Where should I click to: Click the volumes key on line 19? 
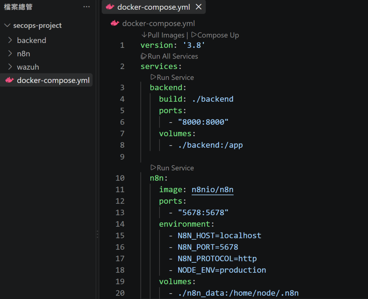(175, 282)
